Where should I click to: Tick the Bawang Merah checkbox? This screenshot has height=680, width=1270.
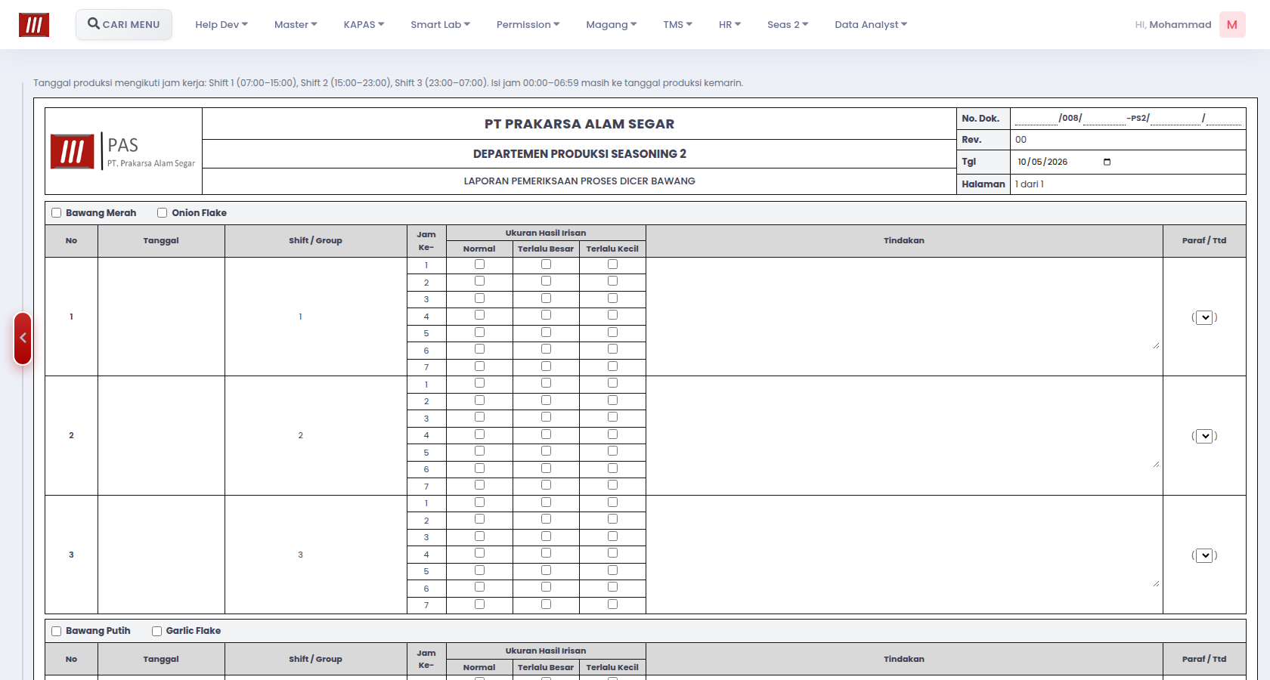click(56, 213)
